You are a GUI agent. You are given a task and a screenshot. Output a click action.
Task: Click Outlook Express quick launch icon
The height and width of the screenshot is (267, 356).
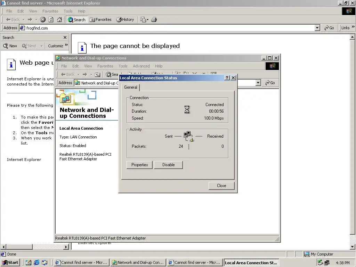[45, 263]
